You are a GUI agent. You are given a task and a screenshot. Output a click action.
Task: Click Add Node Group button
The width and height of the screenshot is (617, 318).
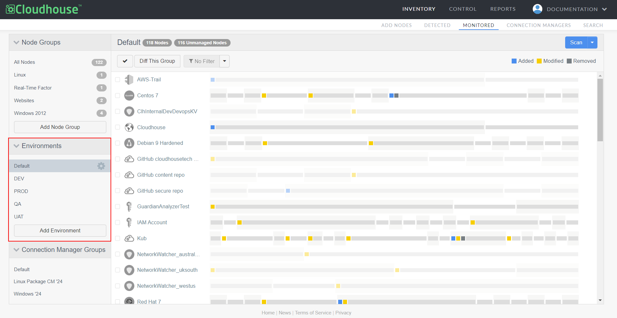60,127
